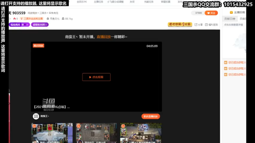Open the 友邻 top menu item
Viewport: 255px width, 143px height.
pos(132,2)
